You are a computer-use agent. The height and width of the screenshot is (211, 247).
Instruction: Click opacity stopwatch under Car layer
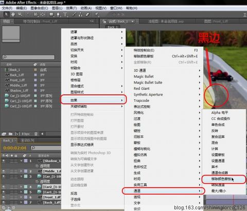[37, 182]
